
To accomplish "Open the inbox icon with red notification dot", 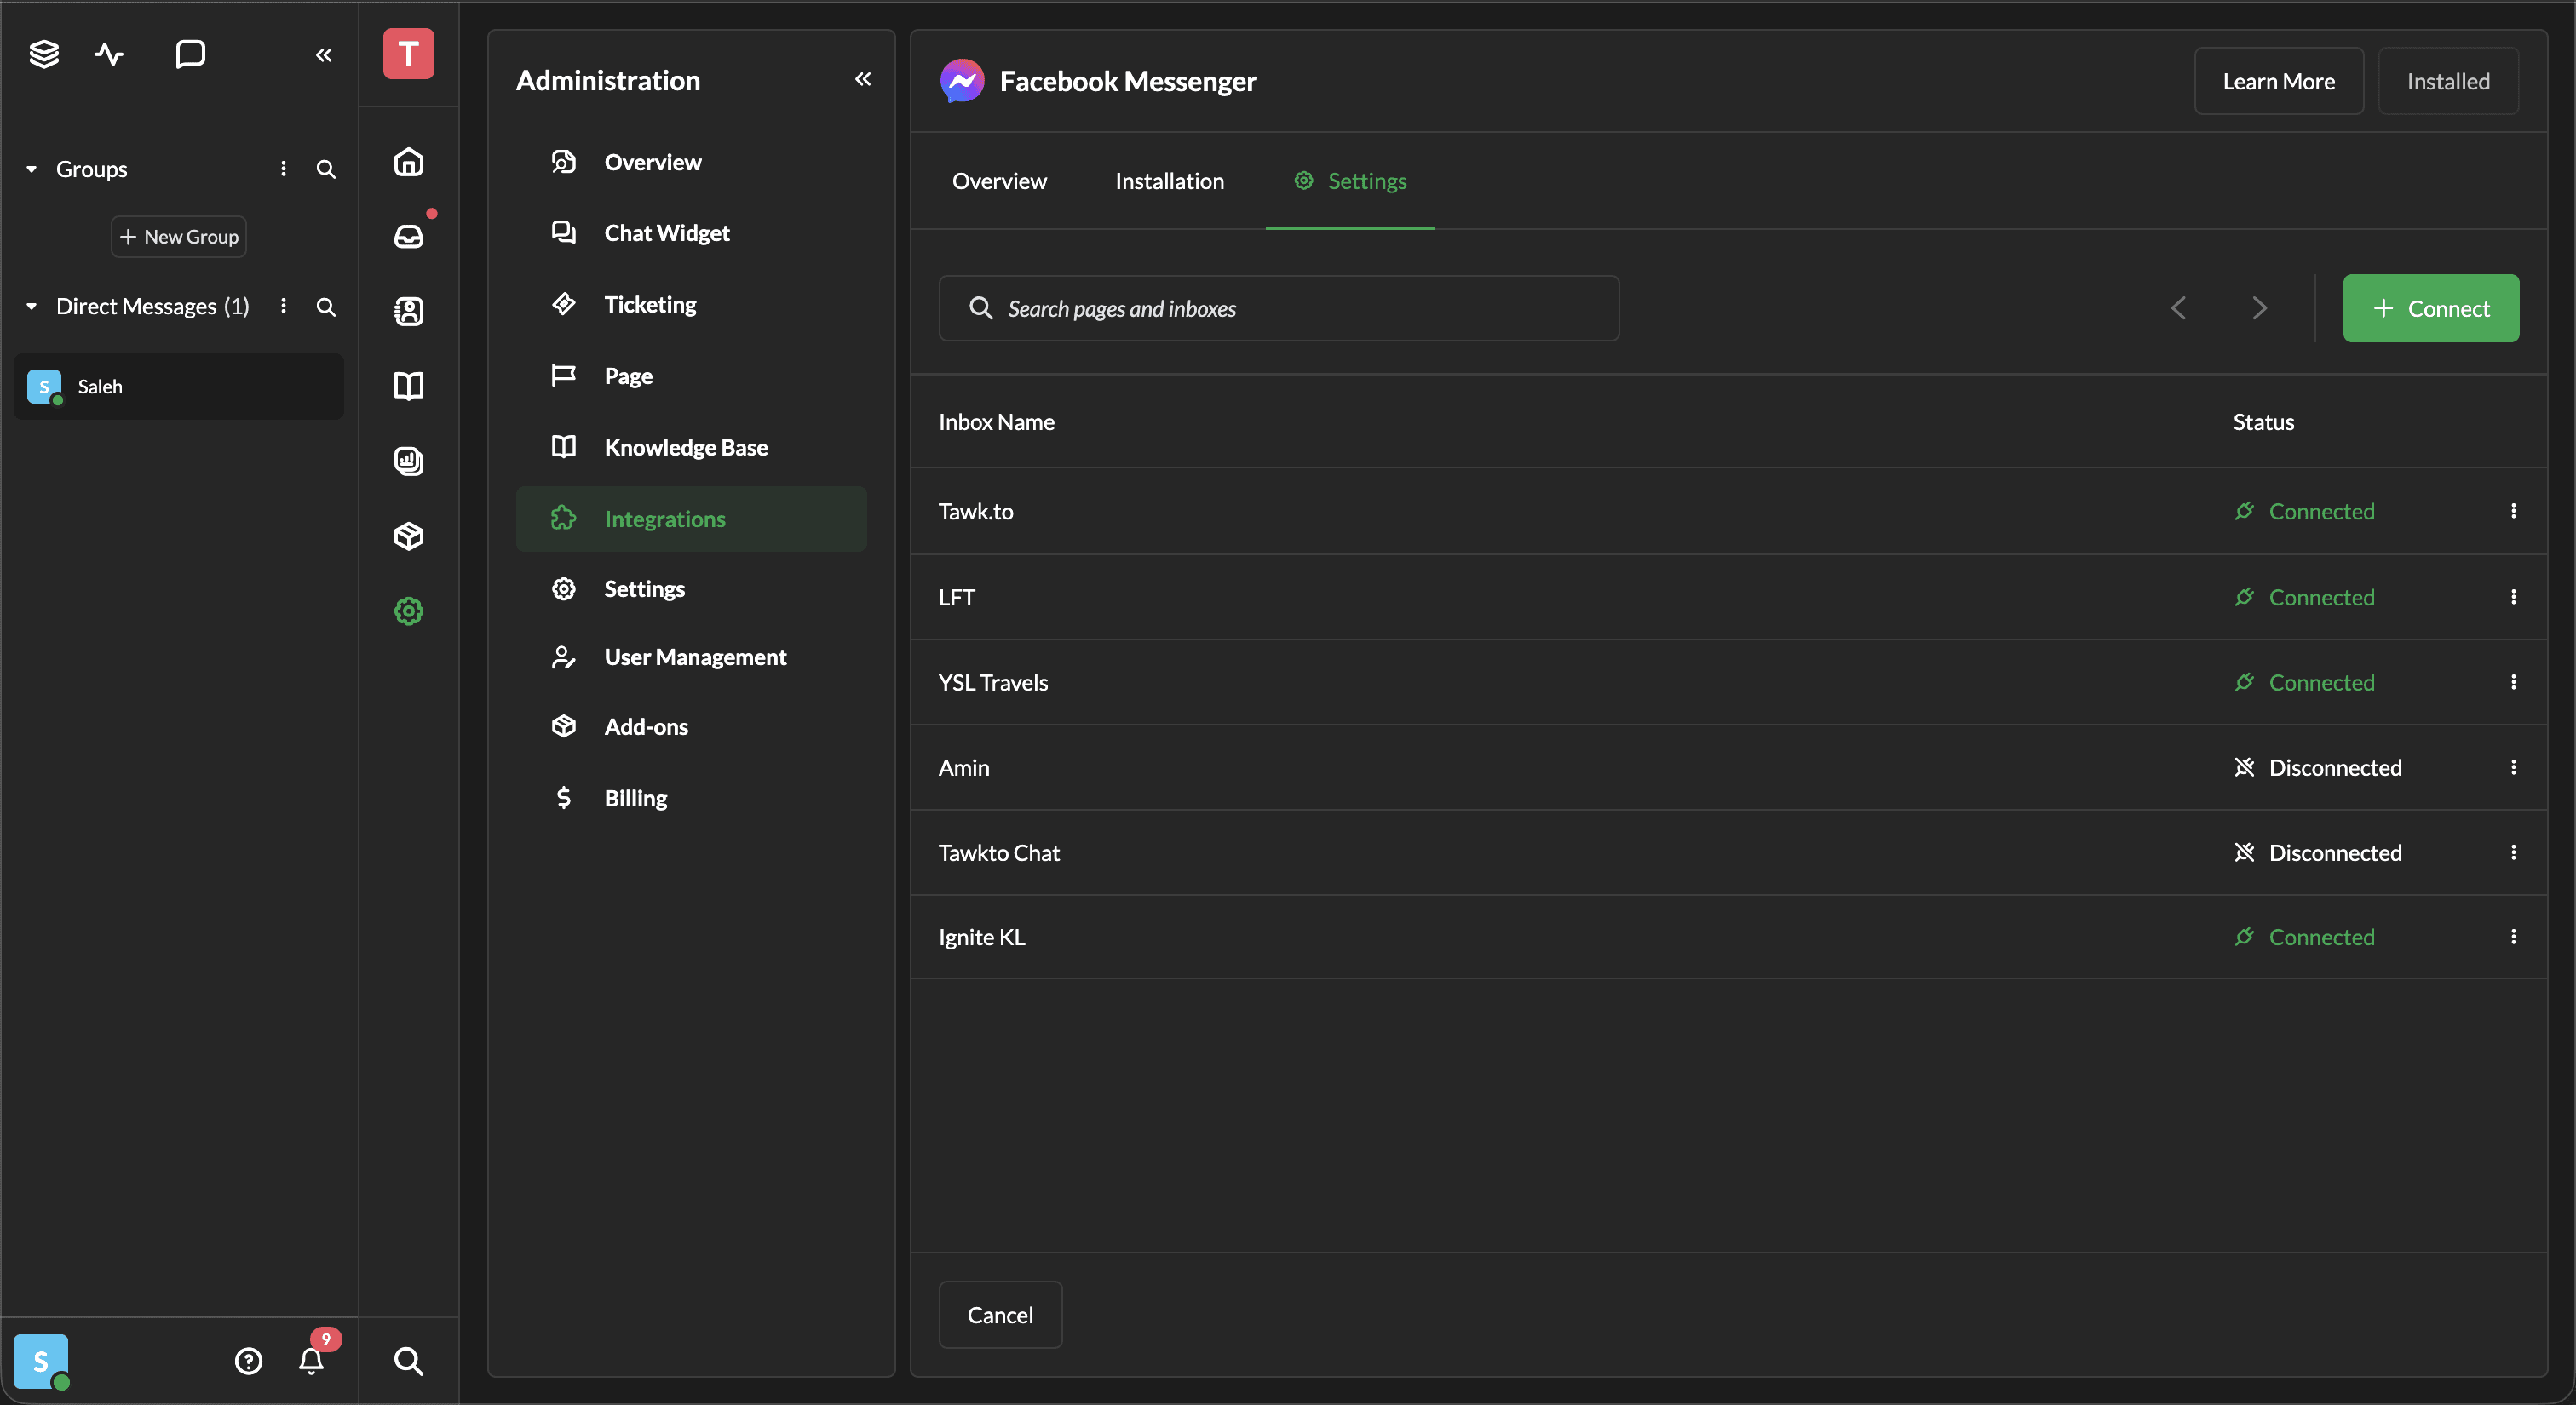I will [x=408, y=236].
